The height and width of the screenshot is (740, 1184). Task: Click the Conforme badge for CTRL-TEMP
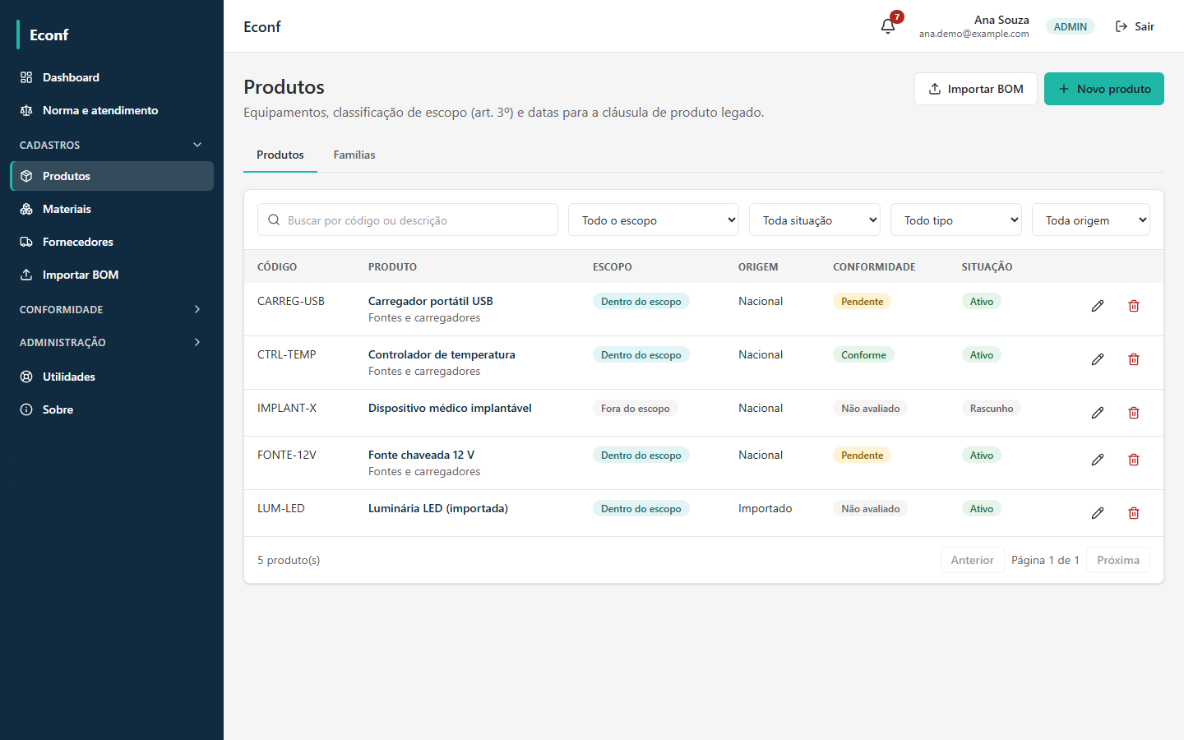tap(863, 355)
